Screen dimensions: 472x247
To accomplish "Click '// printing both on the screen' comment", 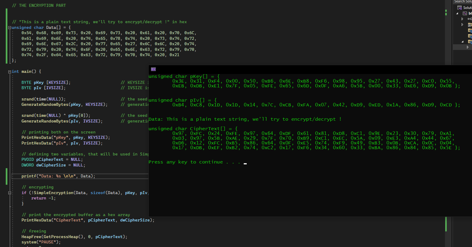I will [x=59, y=132].
